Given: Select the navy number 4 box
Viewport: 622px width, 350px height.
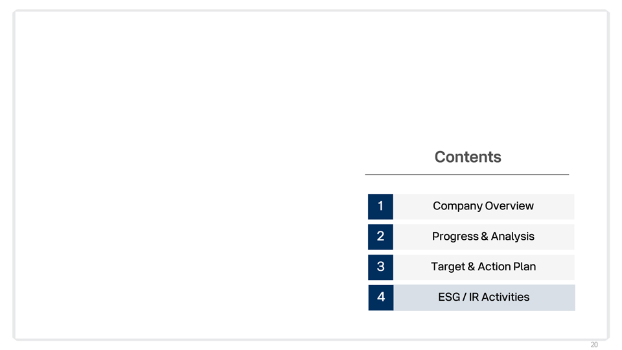Looking at the screenshot, I should click(381, 297).
